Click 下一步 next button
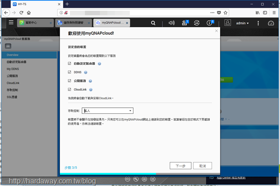 [180, 166]
